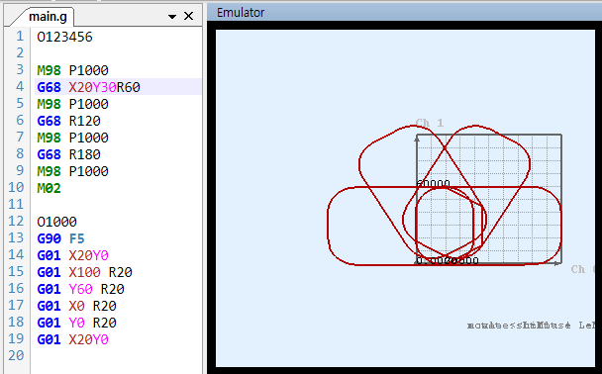Click line number 13 in gutter
This screenshot has width=602, height=374.
pyautogui.click(x=16, y=238)
